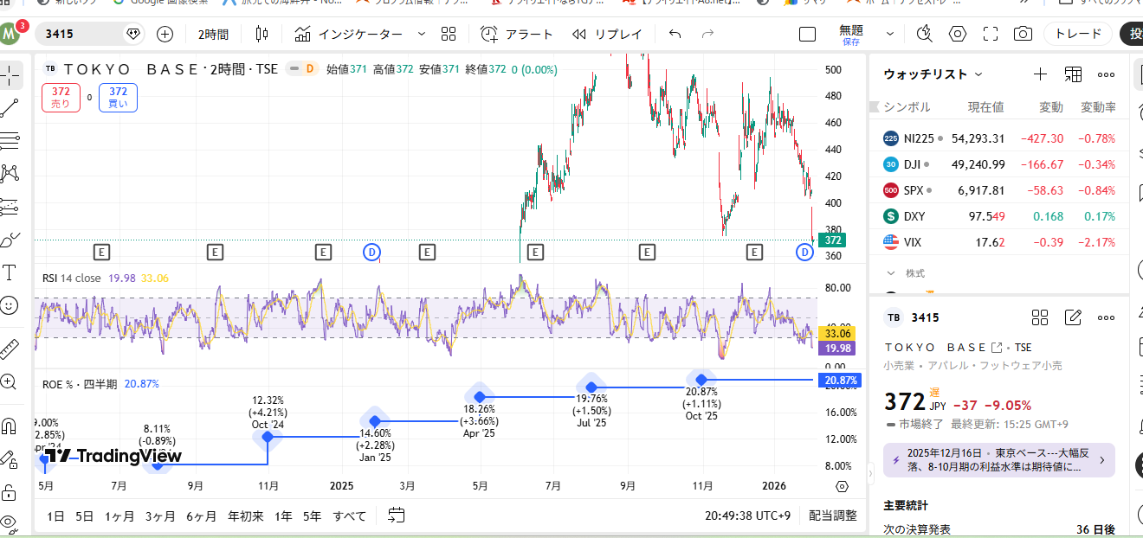The height and width of the screenshot is (538, 1143).
Task: Select the trend line drawing tool
Action: (10, 108)
